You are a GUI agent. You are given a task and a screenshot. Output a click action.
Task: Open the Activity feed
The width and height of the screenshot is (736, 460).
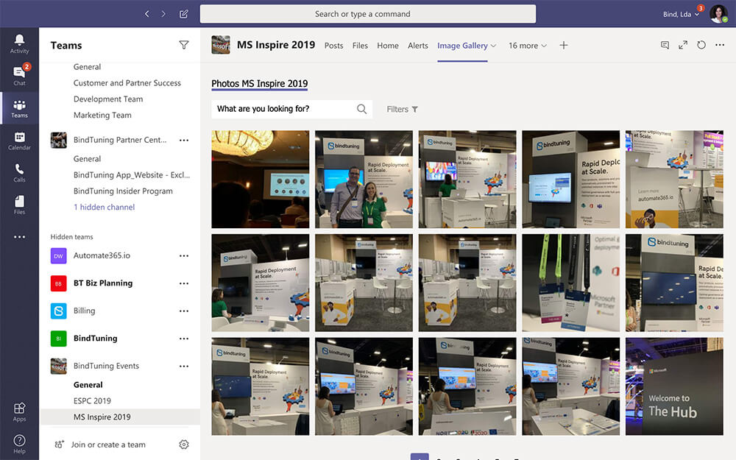click(x=19, y=43)
